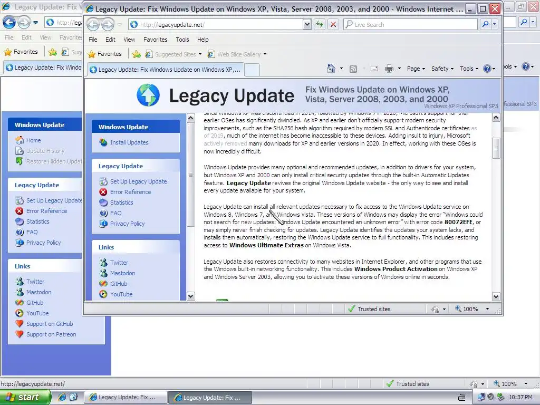Expand the Web Slice Gallery dropdown
The height and width of the screenshot is (405, 540).
coord(265,54)
